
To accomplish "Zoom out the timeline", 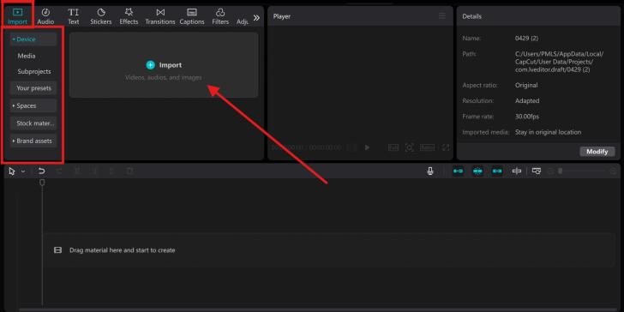I will point(550,171).
